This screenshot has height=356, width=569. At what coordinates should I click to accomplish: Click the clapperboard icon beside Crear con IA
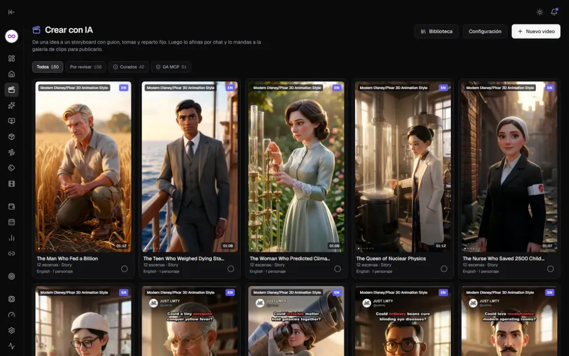click(x=36, y=30)
